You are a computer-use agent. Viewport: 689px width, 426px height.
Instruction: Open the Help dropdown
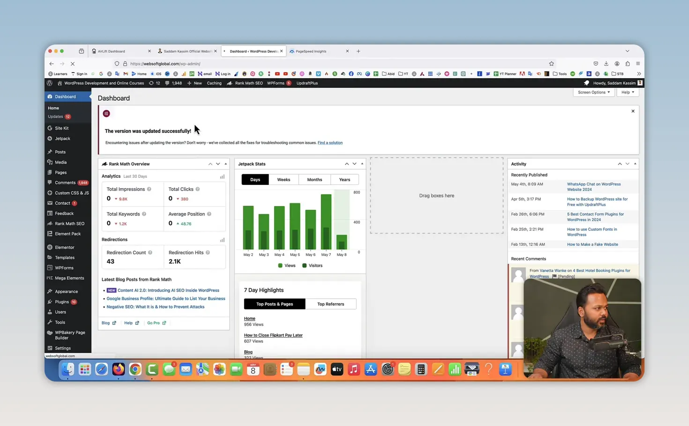point(627,92)
